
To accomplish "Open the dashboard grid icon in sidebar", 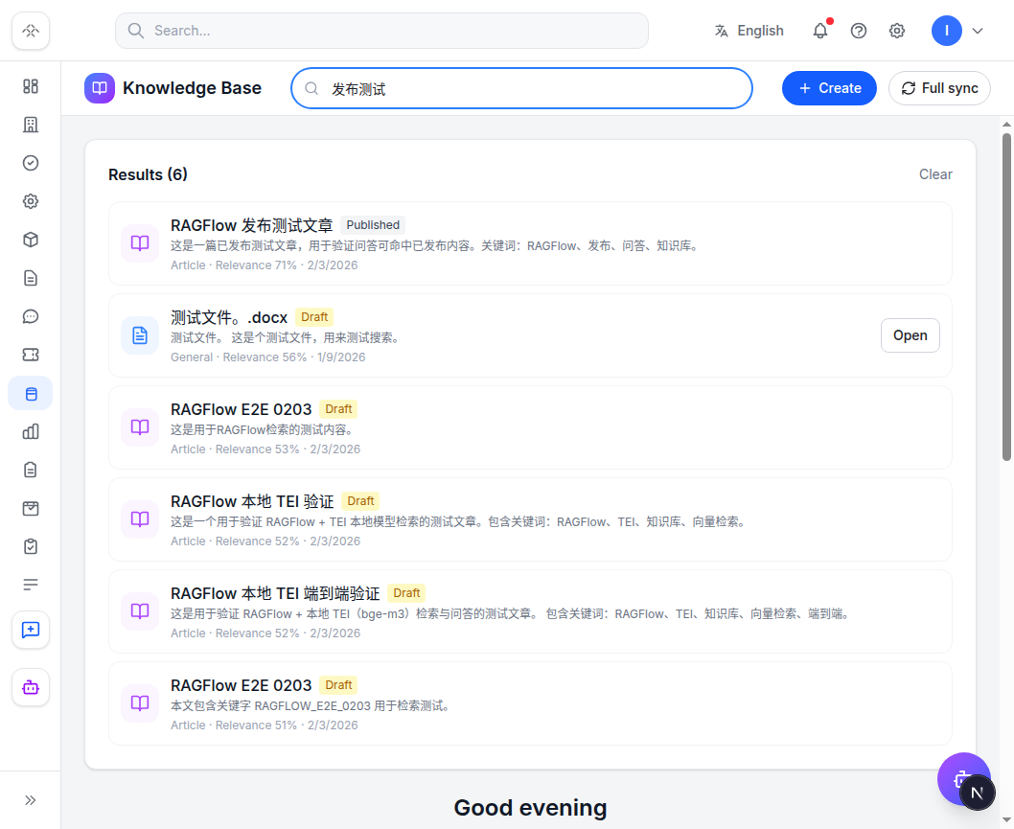I will click(31, 86).
